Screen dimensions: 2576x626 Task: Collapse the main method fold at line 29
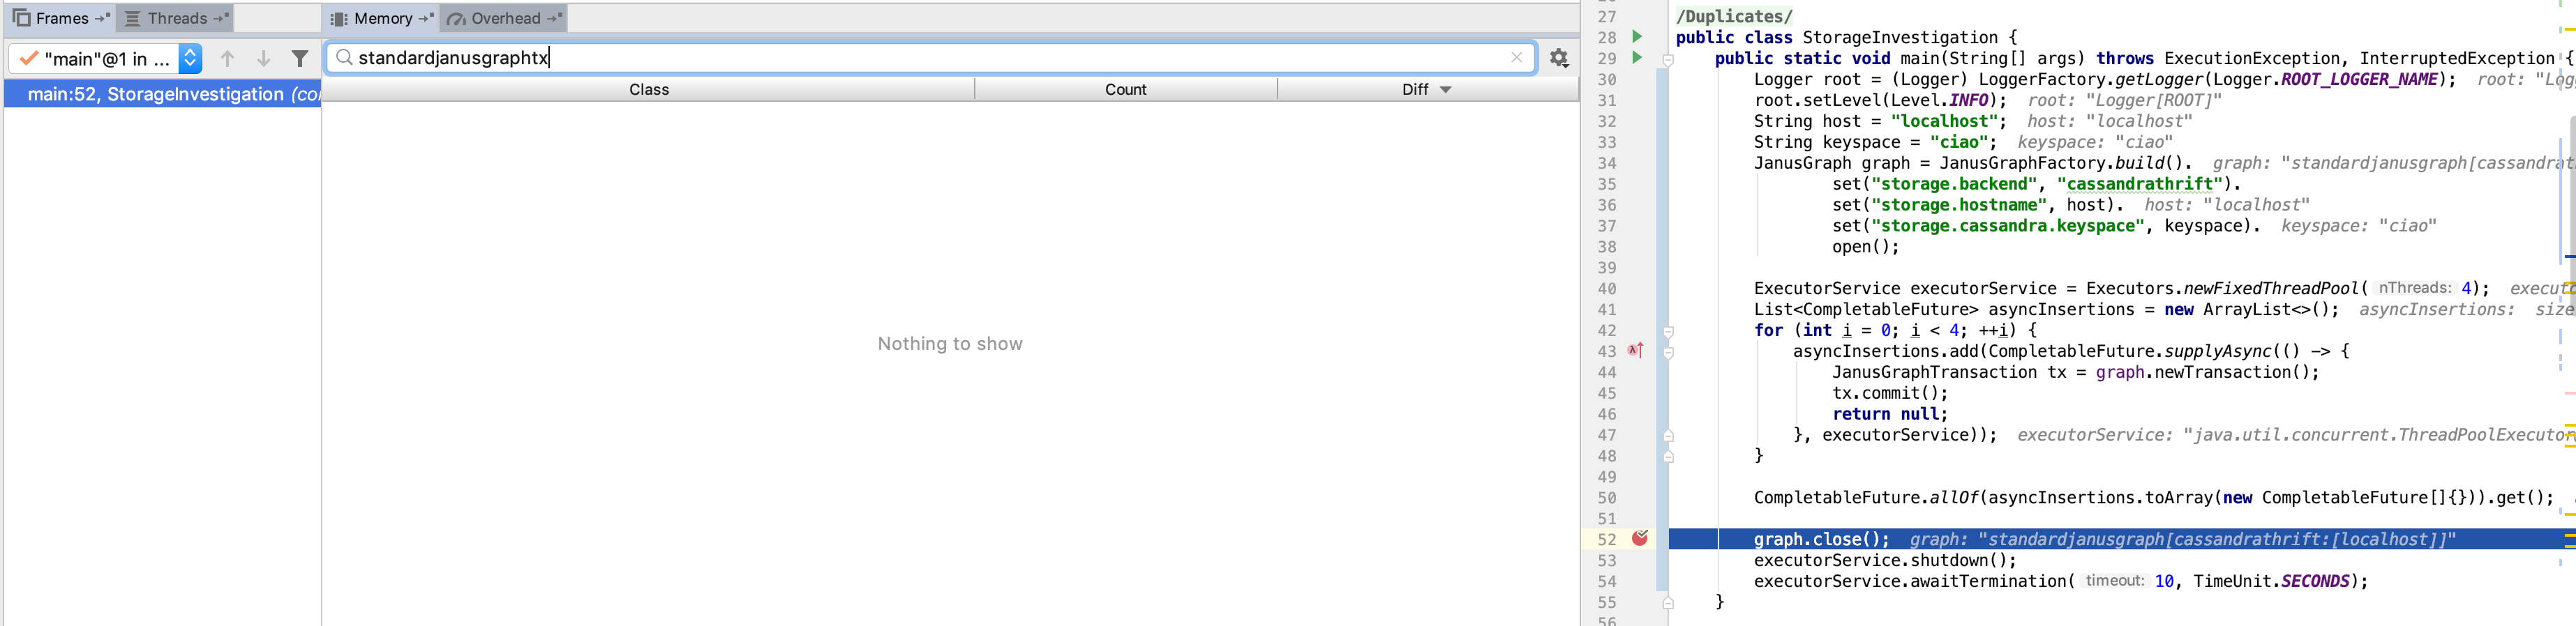(1668, 60)
